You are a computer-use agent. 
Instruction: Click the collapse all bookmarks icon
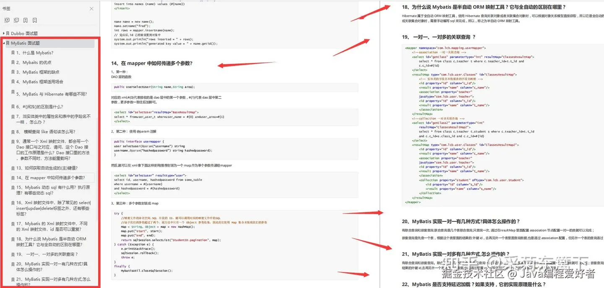pyautogui.click(x=16, y=20)
